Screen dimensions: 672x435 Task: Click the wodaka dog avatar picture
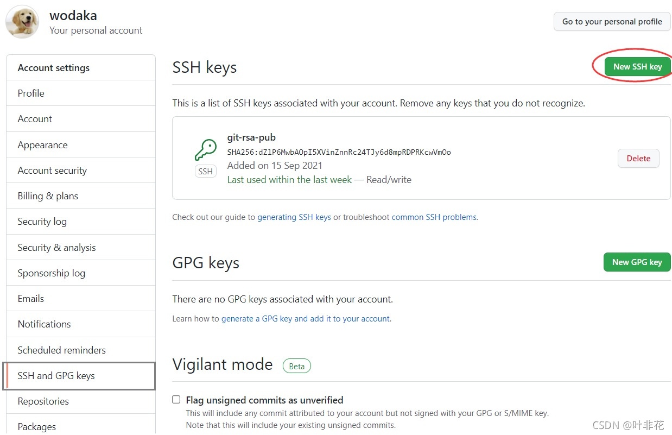click(22, 22)
